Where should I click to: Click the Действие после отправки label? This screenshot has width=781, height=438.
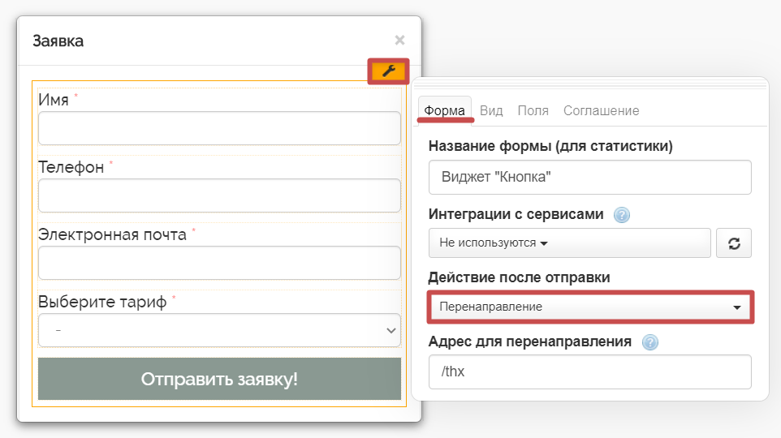(519, 277)
